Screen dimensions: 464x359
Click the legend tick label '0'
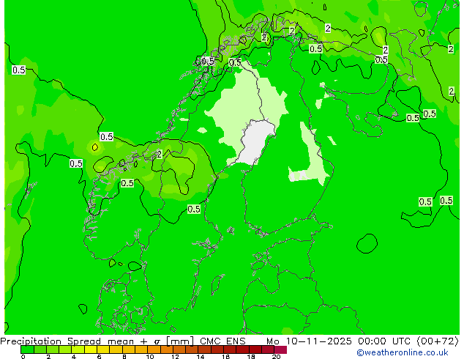(23, 357)
